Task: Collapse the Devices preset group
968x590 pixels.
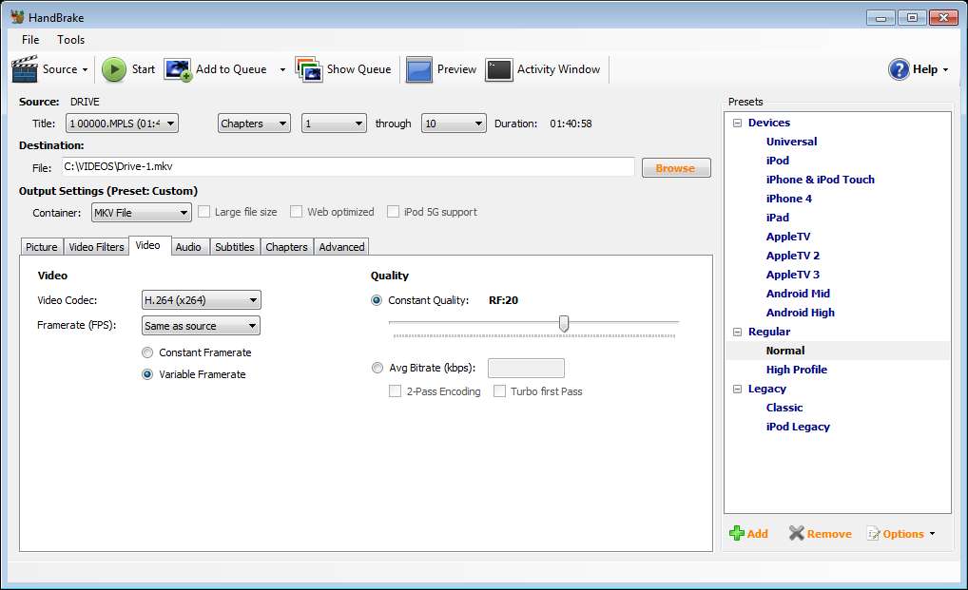Action: point(737,123)
